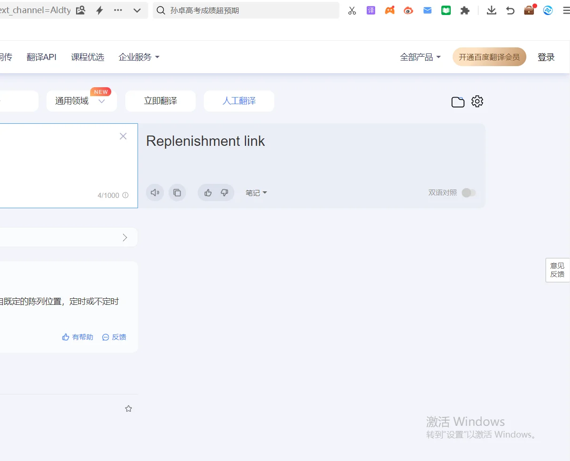The width and height of the screenshot is (570, 461).
Task: Open the browser hamburger menu
Action: [566, 10]
